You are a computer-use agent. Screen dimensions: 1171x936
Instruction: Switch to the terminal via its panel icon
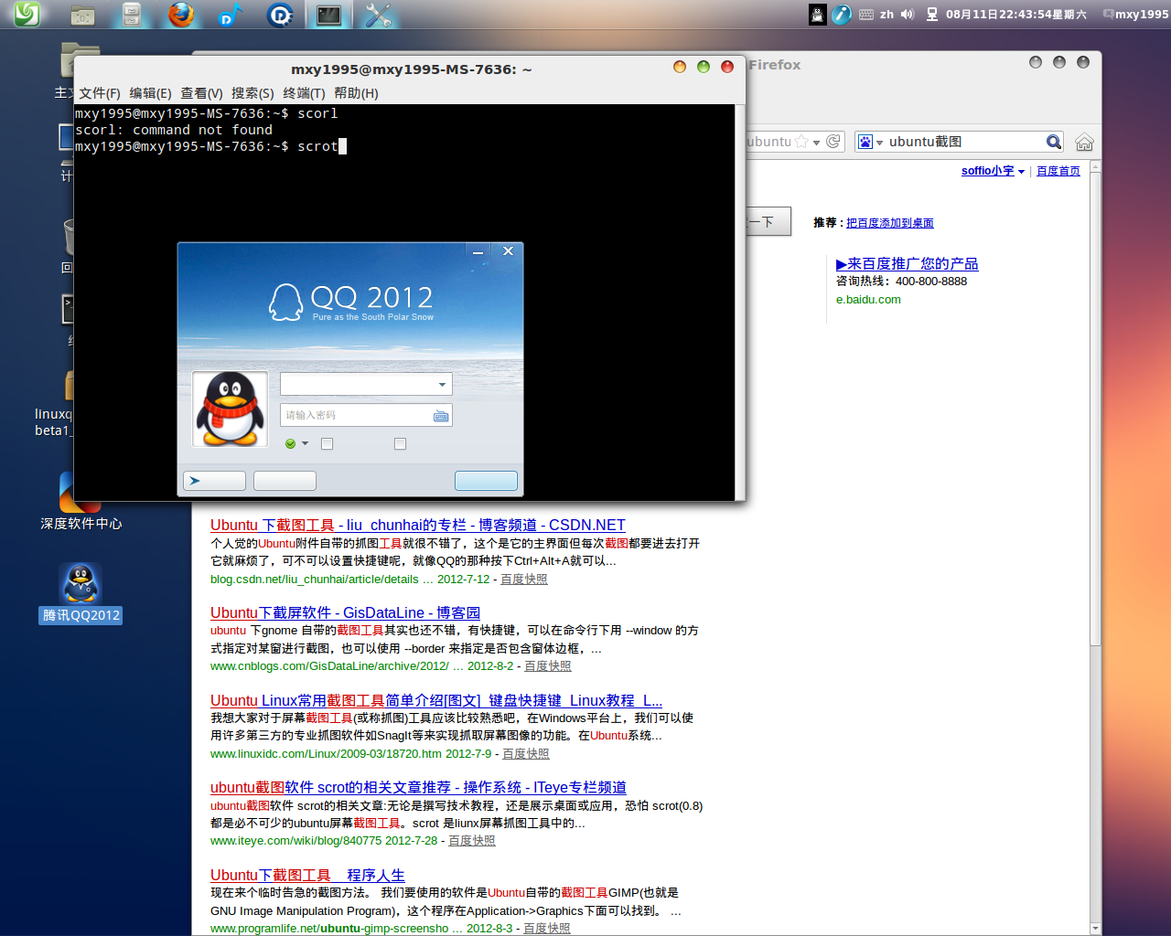coord(328,15)
